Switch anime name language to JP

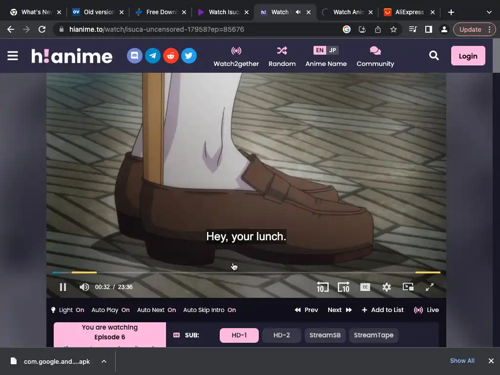pos(333,50)
